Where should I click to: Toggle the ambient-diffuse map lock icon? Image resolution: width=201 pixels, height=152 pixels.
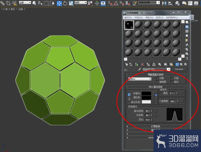[x=156, y=95]
